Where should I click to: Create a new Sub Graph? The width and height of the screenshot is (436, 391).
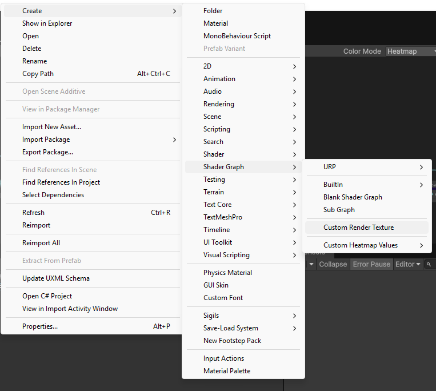[339, 210]
